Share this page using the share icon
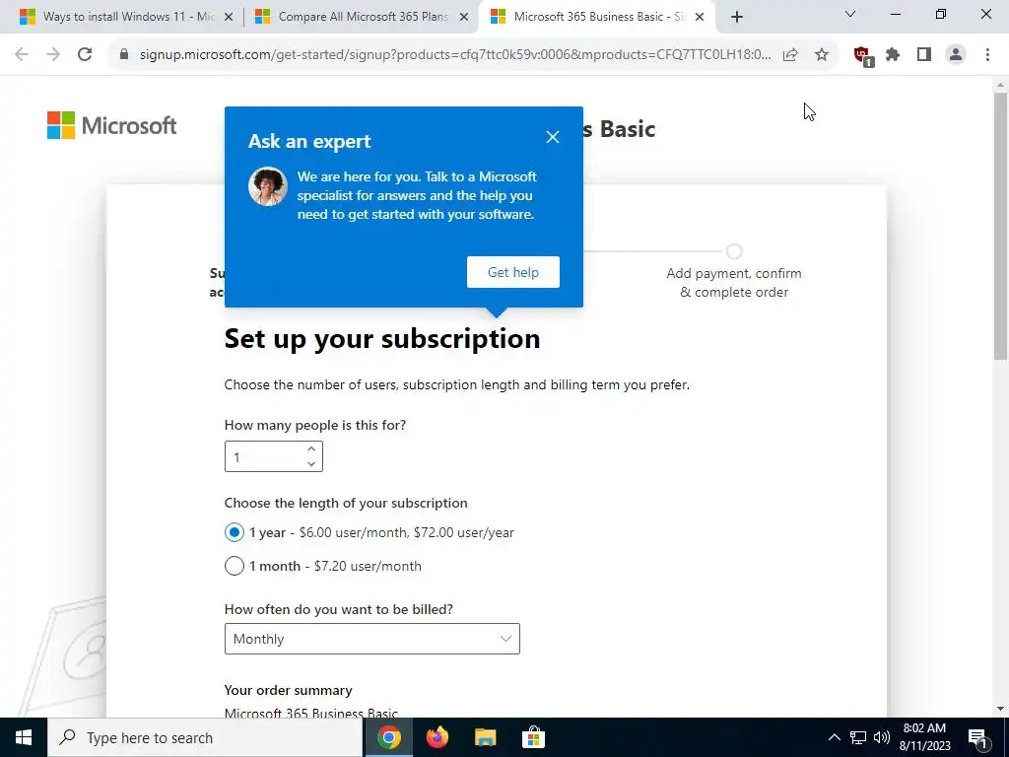Viewport: 1009px width, 757px height. coord(790,55)
